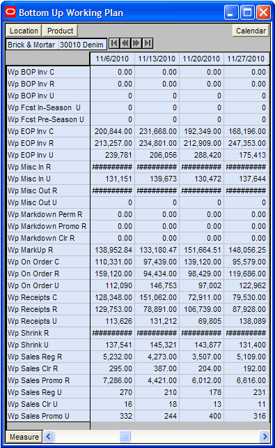Screen dimensions: 275x448
Task: Click cell value 97,439.00 in On Order C
Action: (x=157, y=262)
